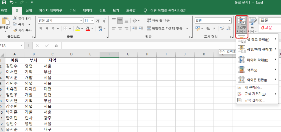The width and height of the screenshot is (281, 132).
Task: Choose 새 규칙 menu item
Action: [257, 87]
